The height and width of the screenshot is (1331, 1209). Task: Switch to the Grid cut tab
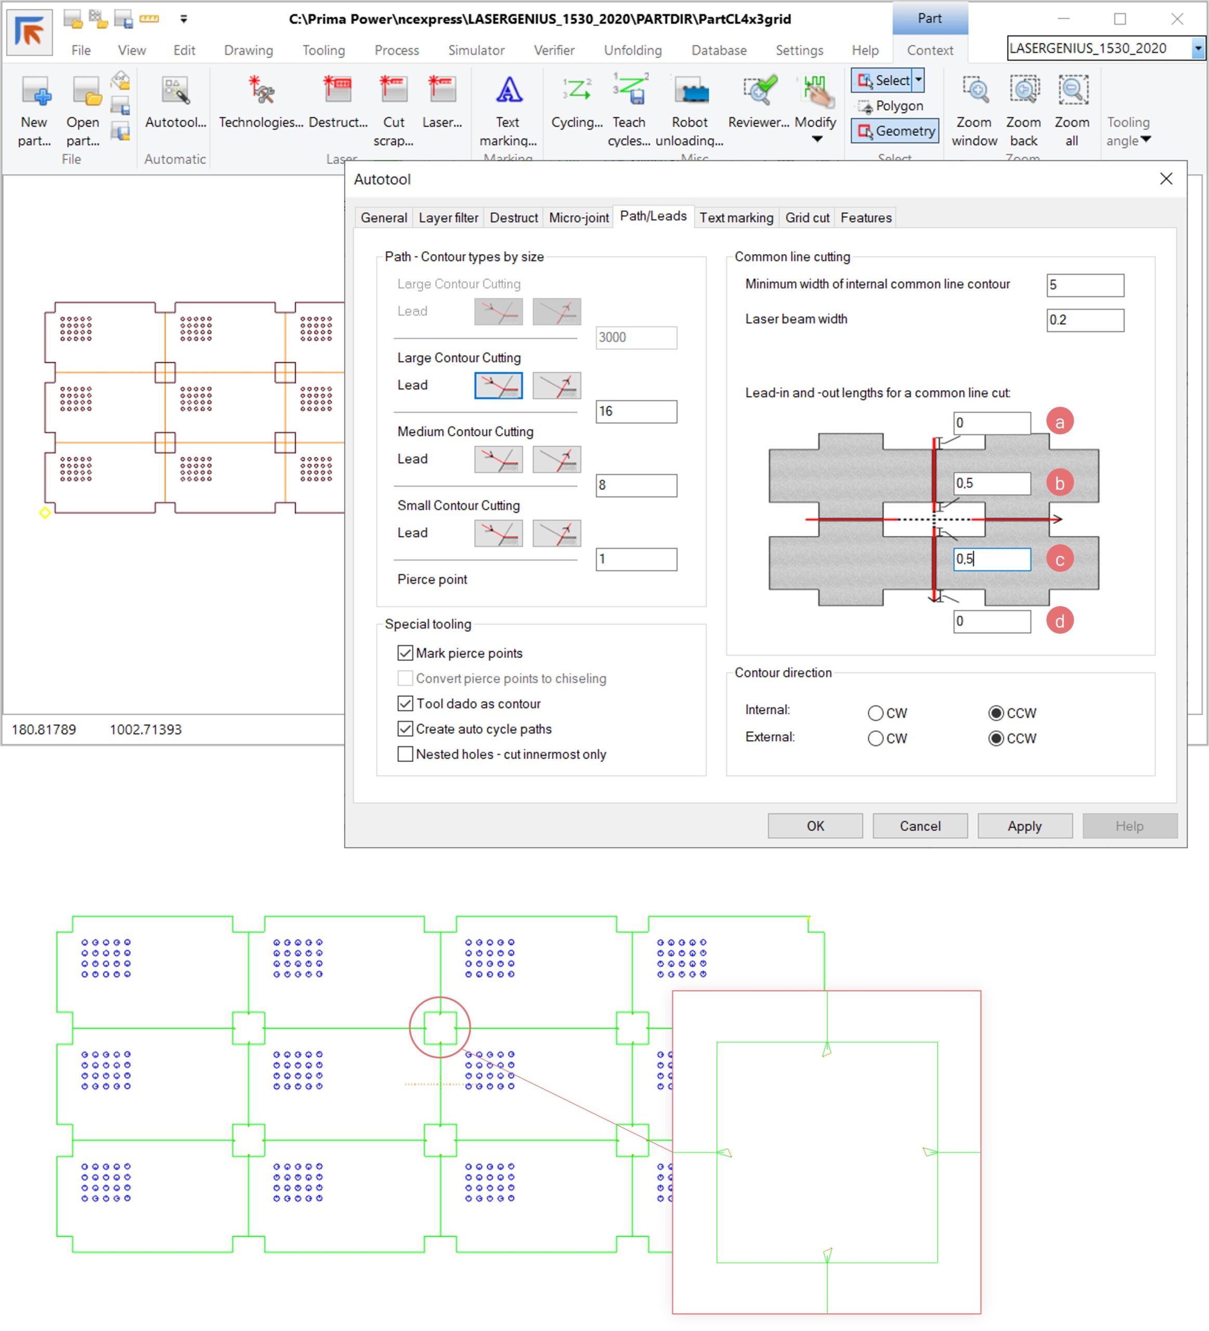[807, 218]
